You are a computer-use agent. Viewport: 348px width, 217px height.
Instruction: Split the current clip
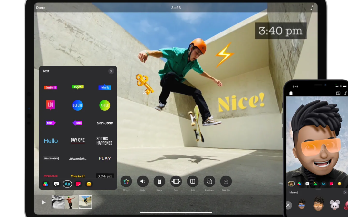click(x=193, y=182)
